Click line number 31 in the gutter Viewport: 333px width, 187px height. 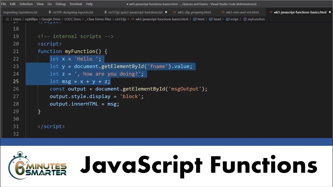(16, 126)
